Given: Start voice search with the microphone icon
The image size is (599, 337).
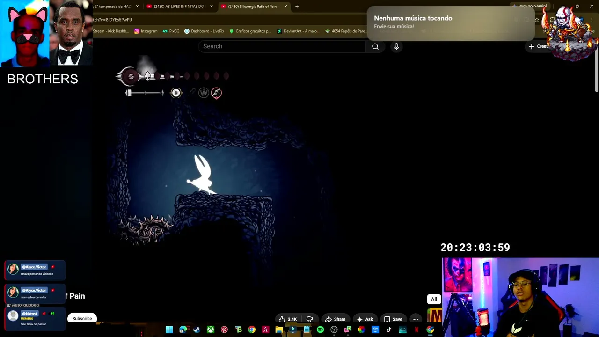Looking at the screenshot, I should coord(396,46).
